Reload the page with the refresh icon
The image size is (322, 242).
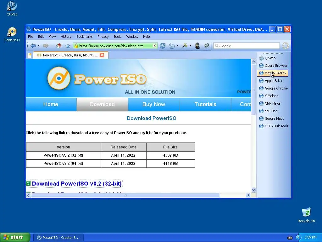(x=163, y=46)
